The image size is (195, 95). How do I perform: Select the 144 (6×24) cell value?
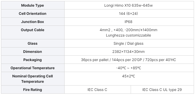[128, 14]
